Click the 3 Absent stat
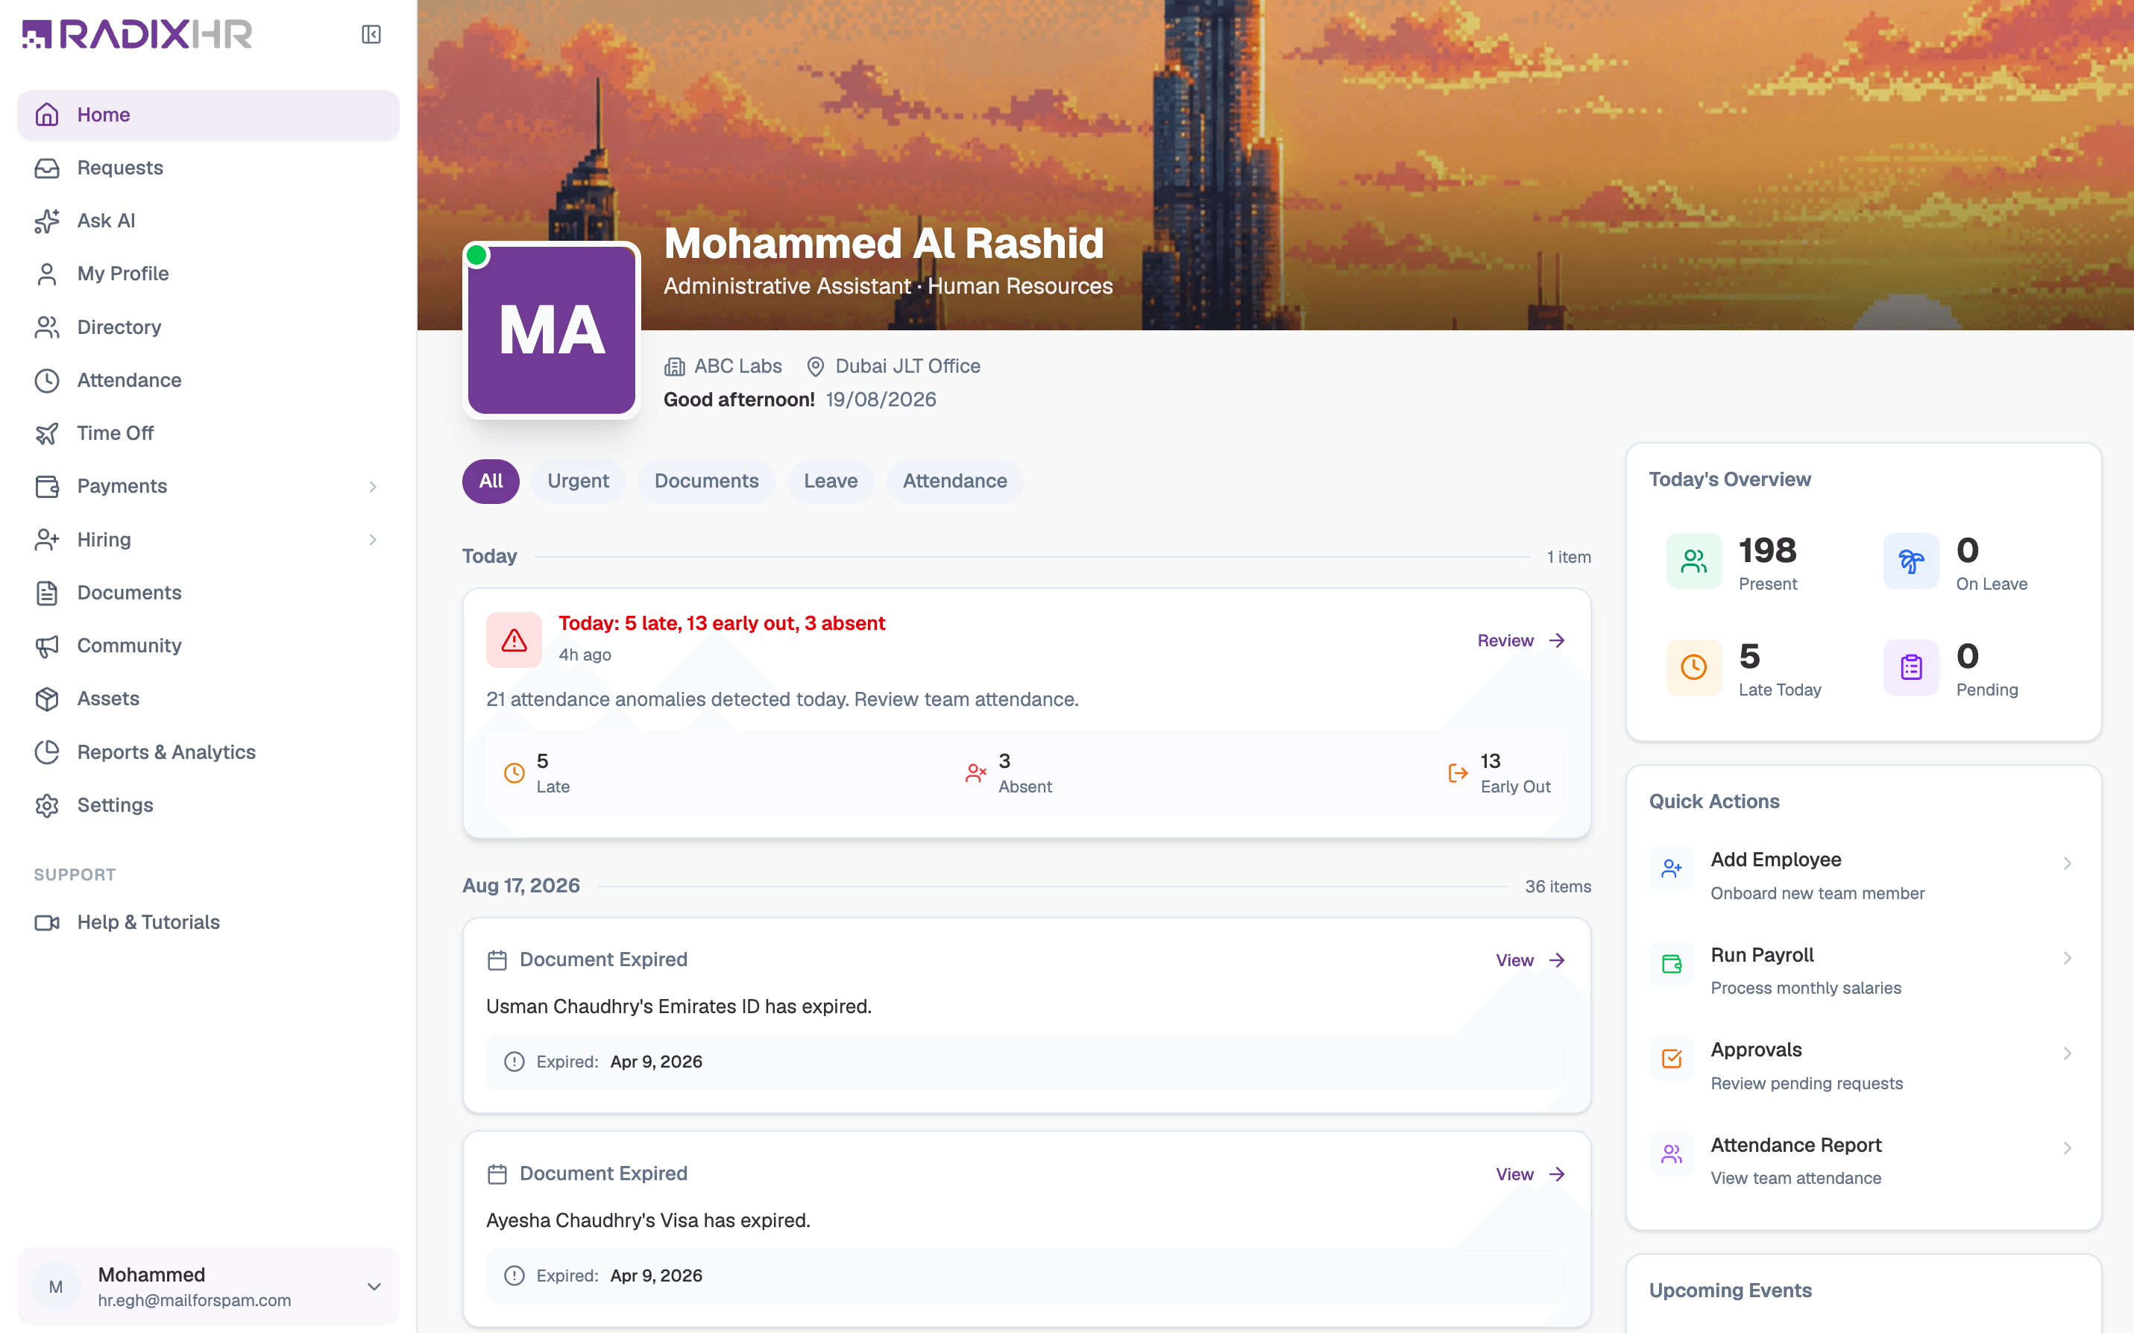Screen dimensions: 2134x1333 pyautogui.click(x=1008, y=773)
